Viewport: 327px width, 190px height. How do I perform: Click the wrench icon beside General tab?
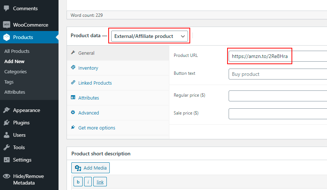click(73, 53)
